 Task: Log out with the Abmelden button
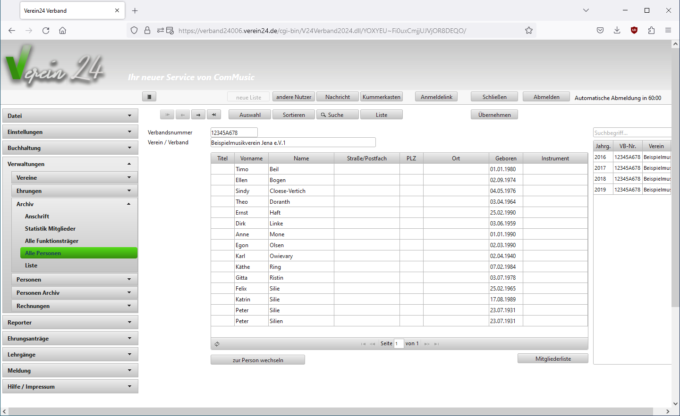point(546,97)
